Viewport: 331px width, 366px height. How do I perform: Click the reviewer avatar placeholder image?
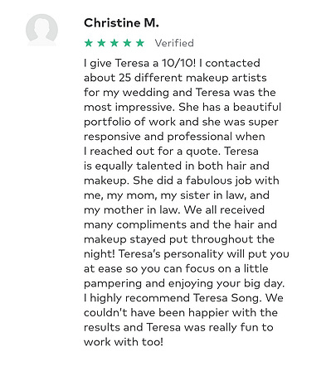(41, 30)
